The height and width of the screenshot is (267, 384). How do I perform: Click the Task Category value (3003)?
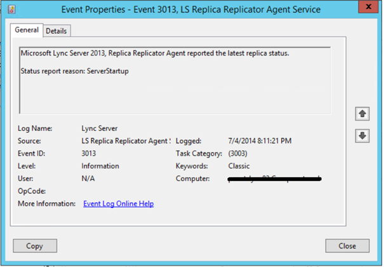pos(239,153)
